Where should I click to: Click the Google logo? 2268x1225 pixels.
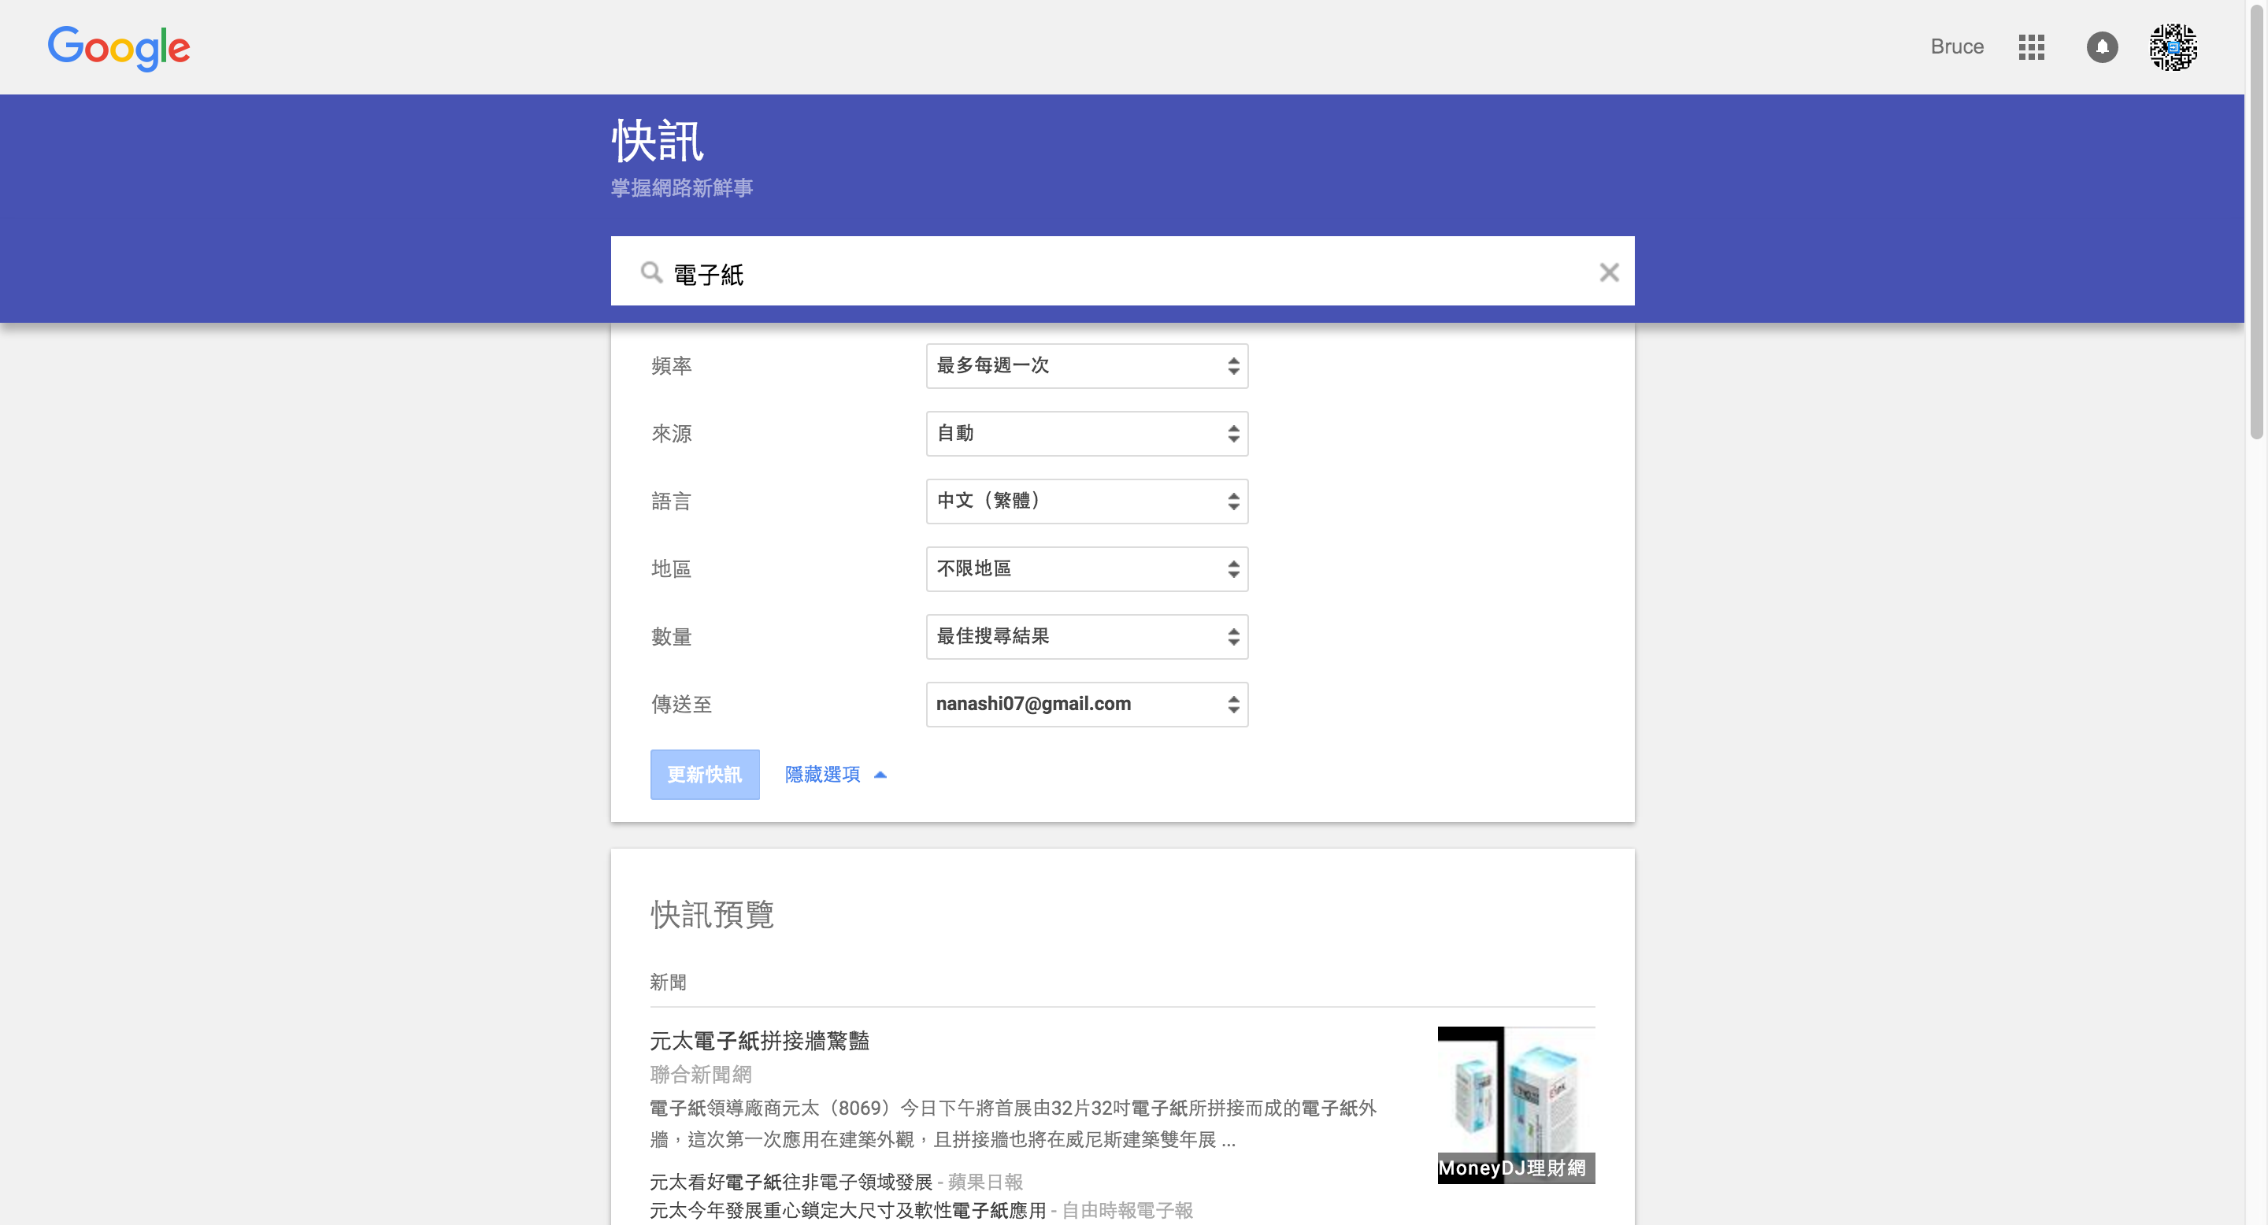pyautogui.click(x=119, y=47)
